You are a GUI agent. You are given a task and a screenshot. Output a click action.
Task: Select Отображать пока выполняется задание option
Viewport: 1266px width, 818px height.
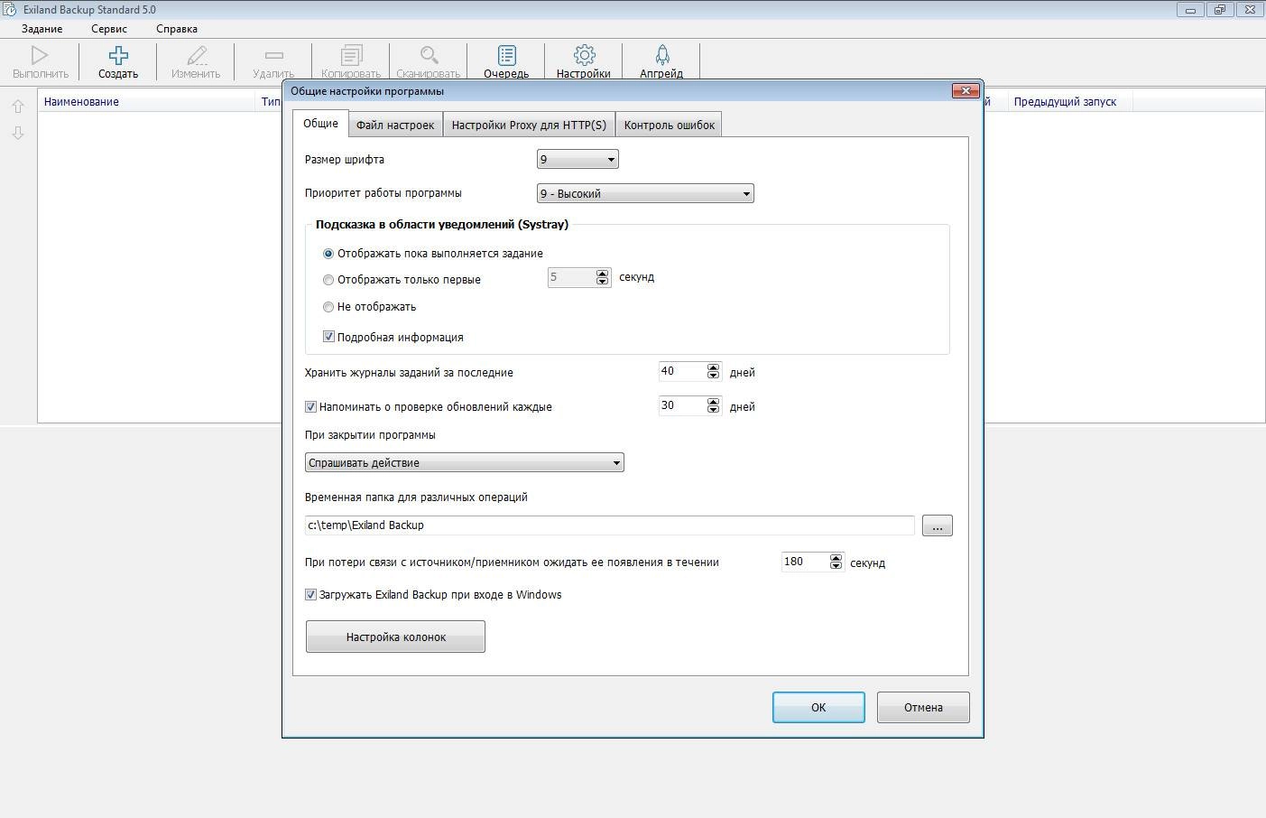[328, 254]
